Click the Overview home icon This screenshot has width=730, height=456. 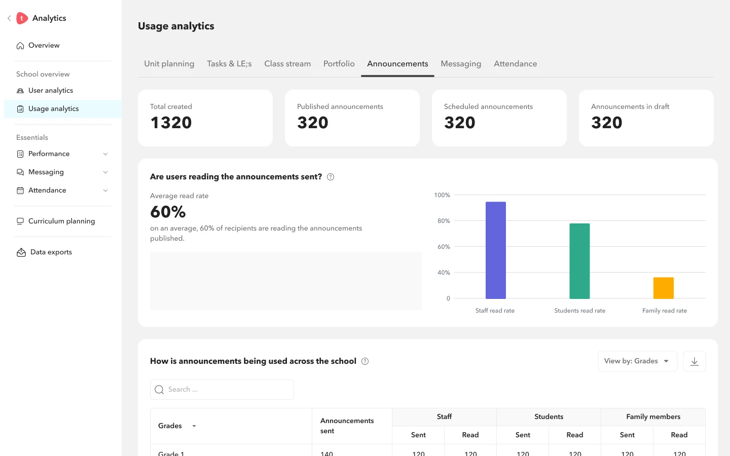20,46
